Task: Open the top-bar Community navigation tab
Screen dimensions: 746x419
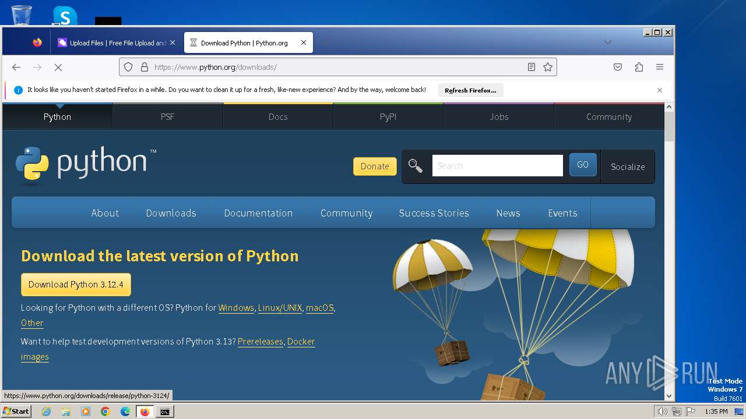Action: [609, 116]
